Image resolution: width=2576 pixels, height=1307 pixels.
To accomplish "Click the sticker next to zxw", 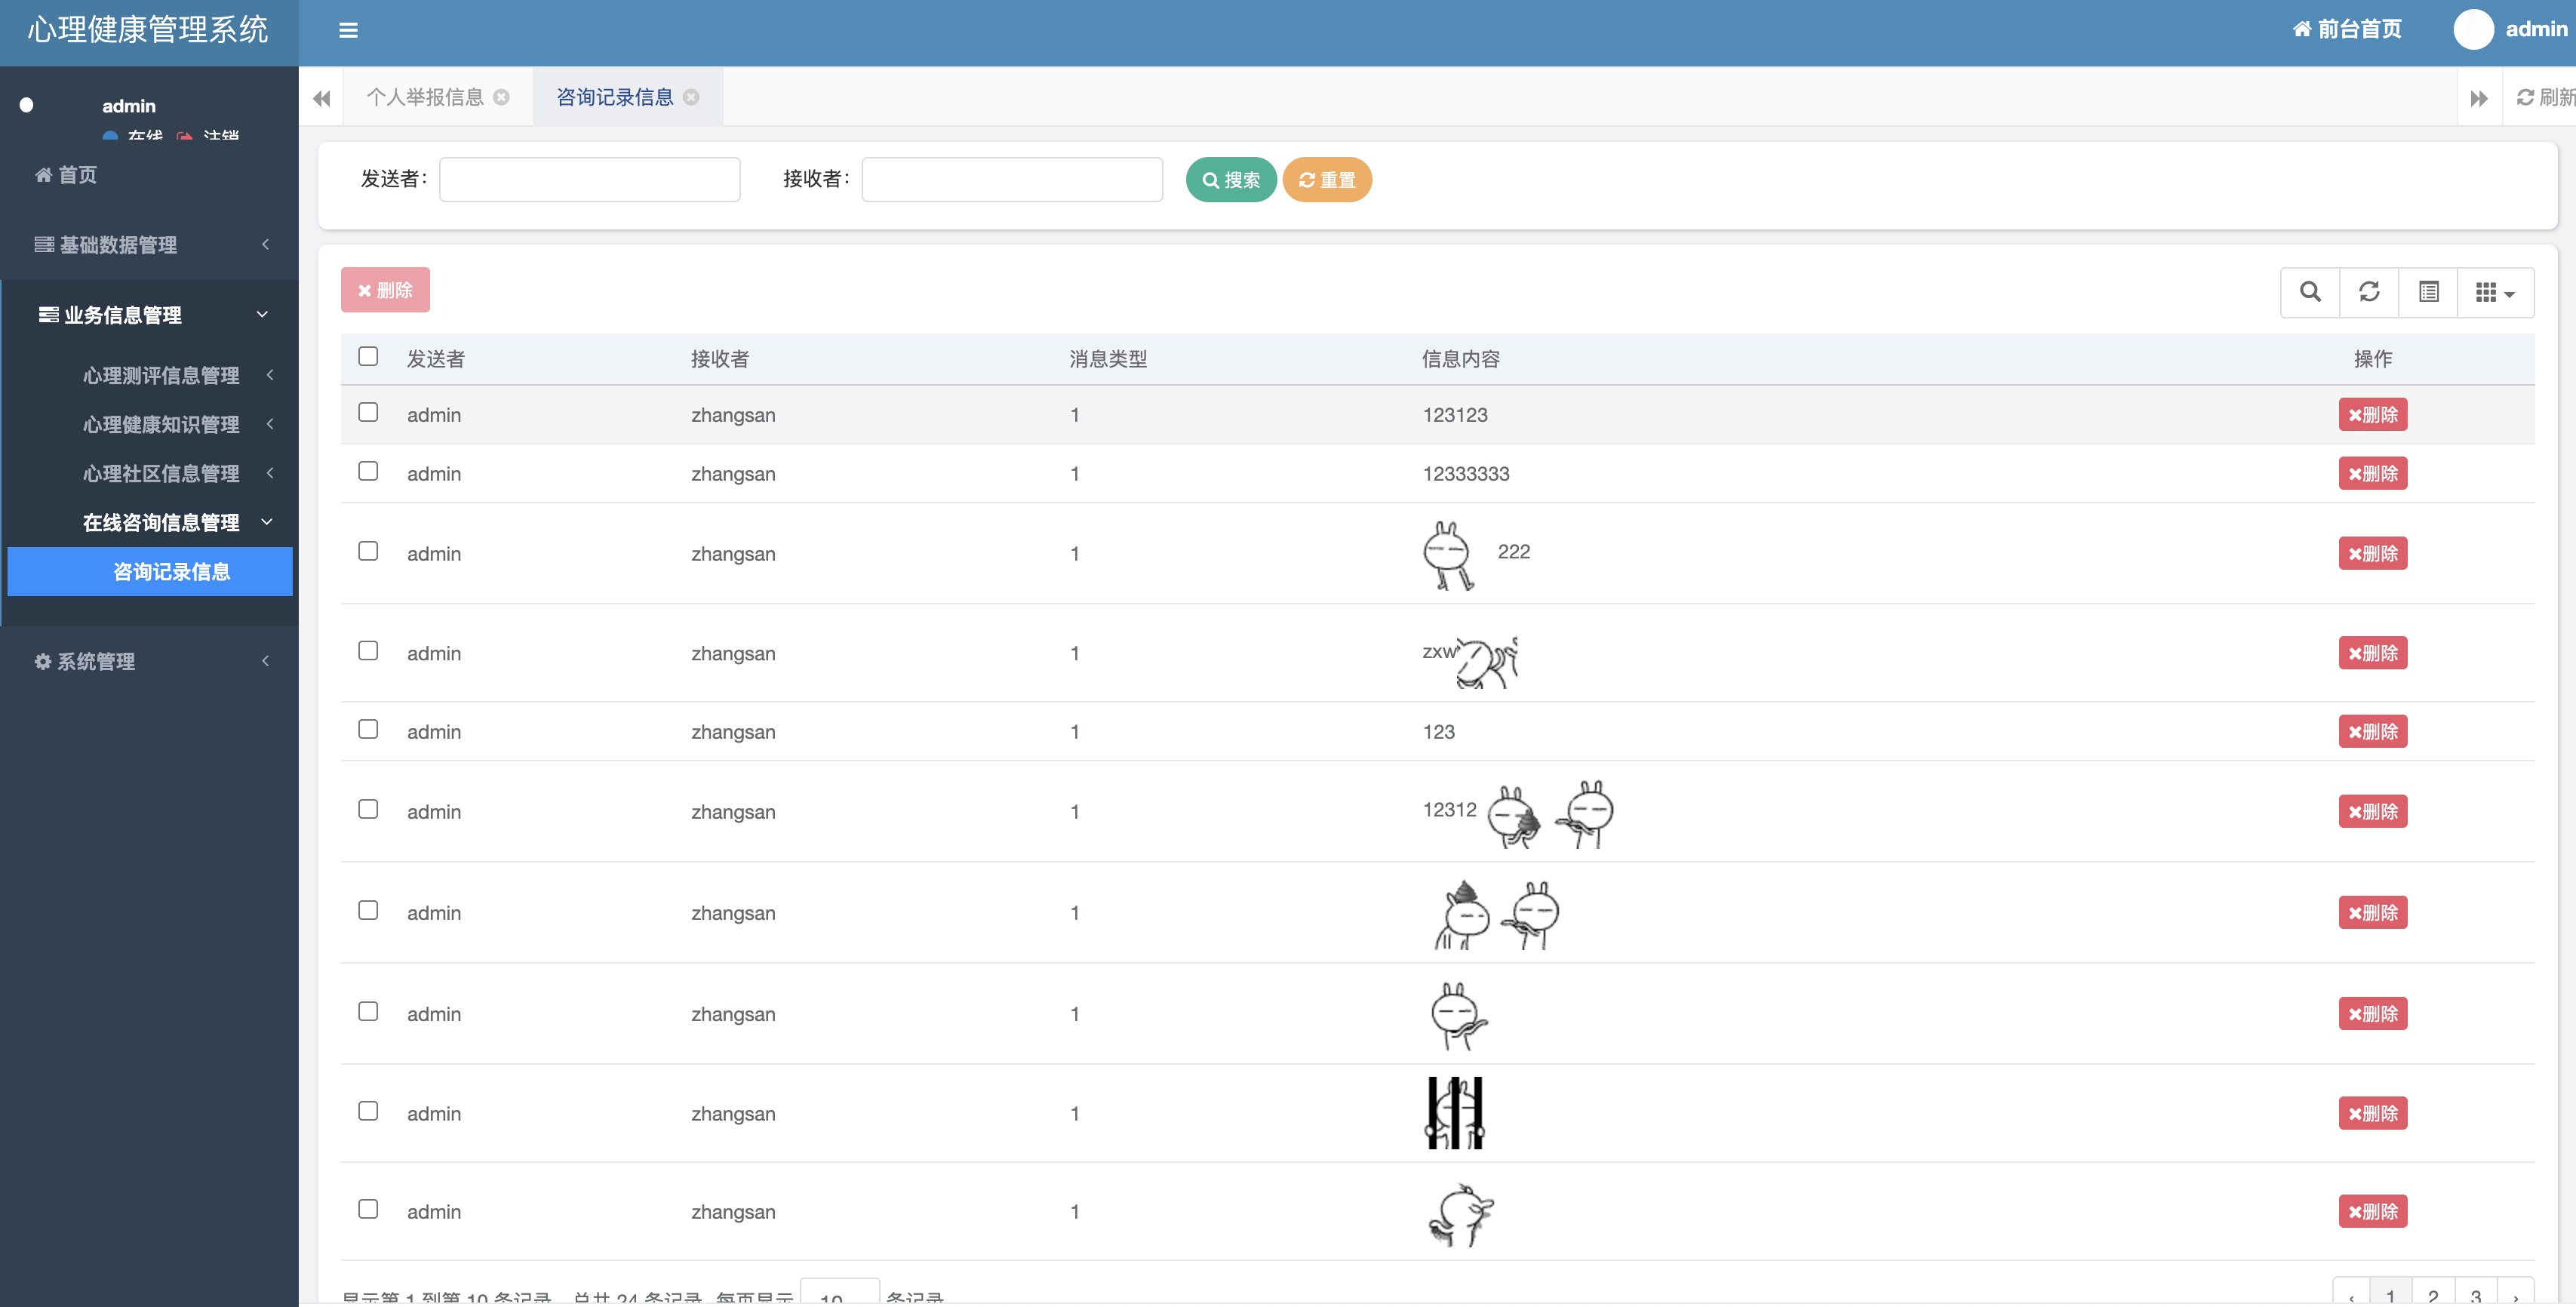I will pos(1487,662).
